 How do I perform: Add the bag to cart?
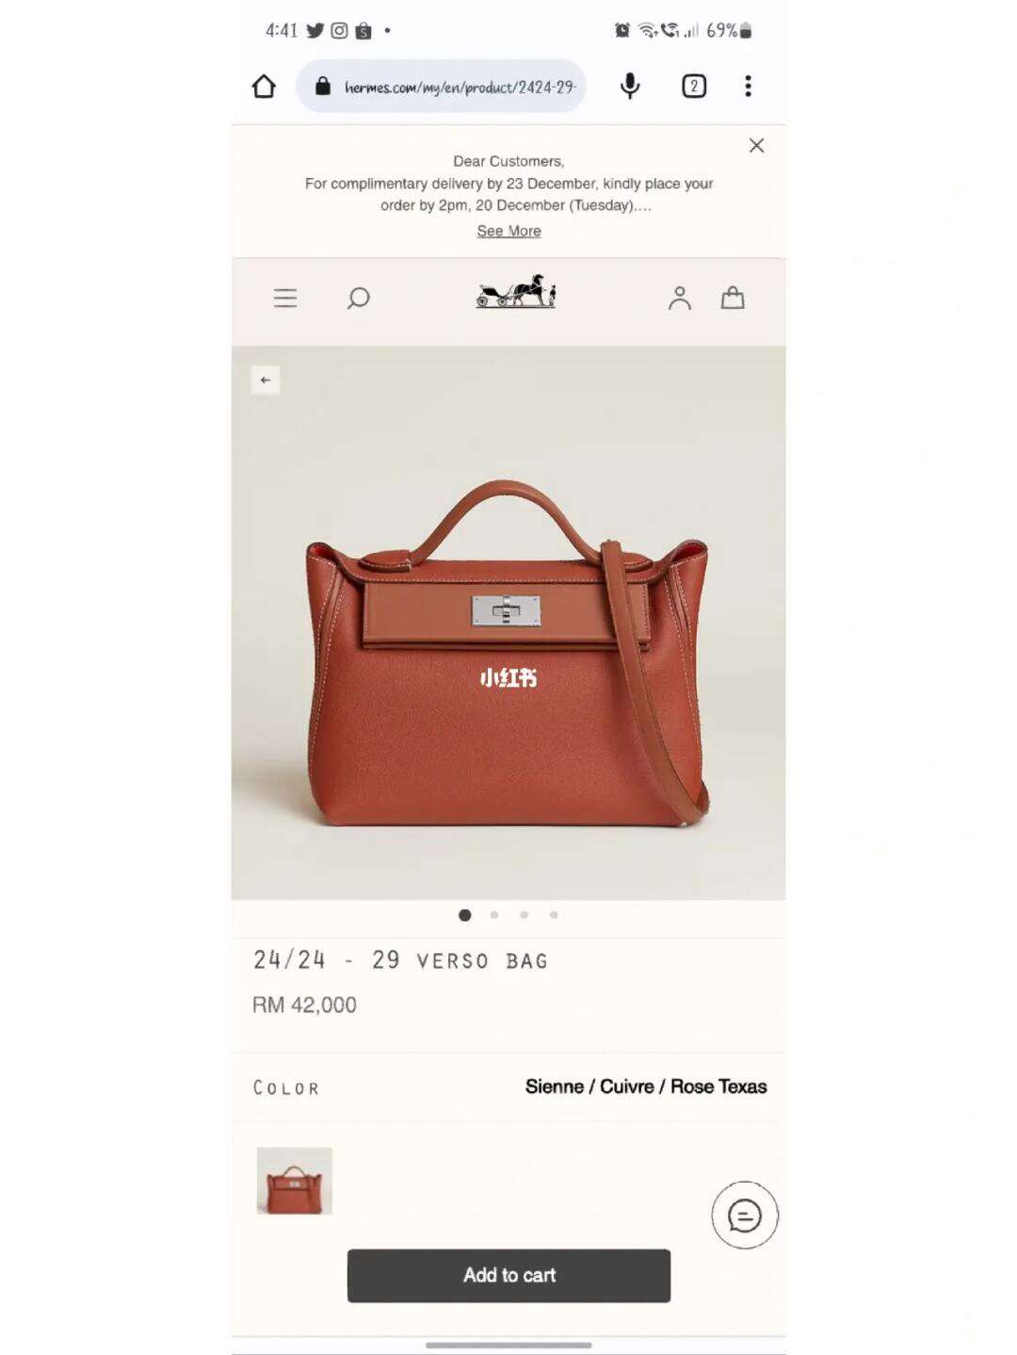[508, 1276]
